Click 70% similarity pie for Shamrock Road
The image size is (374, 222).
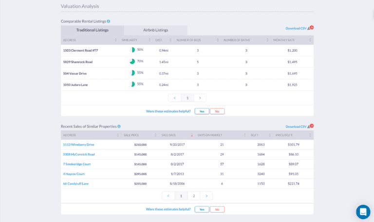[x=132, y=62]
